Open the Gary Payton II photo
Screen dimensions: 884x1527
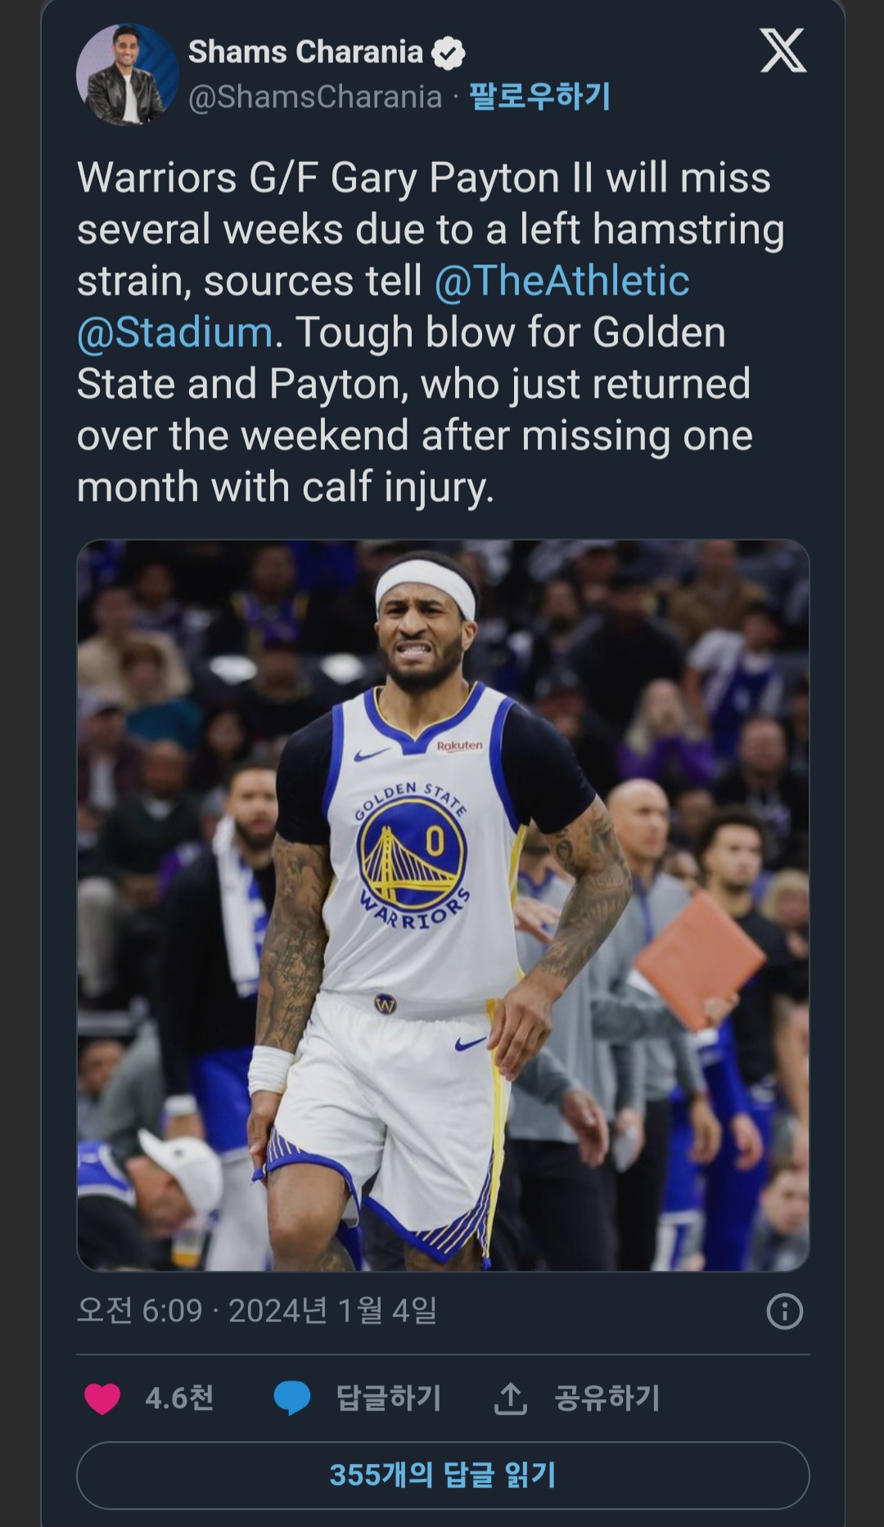pyautogui.click(x=443, y=904)
